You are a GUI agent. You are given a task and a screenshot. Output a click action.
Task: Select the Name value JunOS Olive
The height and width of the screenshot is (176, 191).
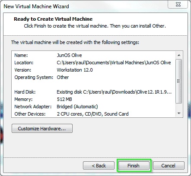coord(69,55)
